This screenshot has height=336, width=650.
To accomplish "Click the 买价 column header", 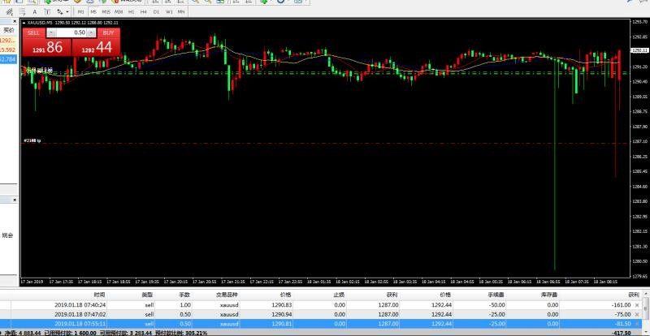I will click(x=9, y=30).
